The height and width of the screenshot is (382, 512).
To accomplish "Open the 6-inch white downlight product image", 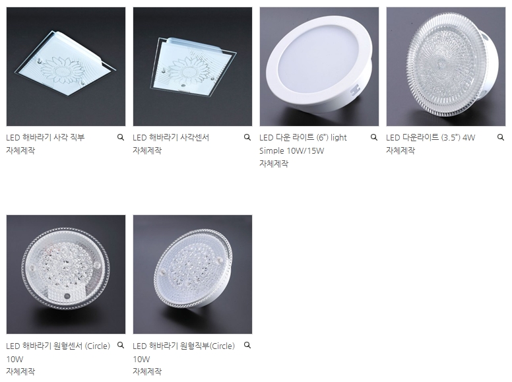I will pyautogui.click(x=319, y=67).
